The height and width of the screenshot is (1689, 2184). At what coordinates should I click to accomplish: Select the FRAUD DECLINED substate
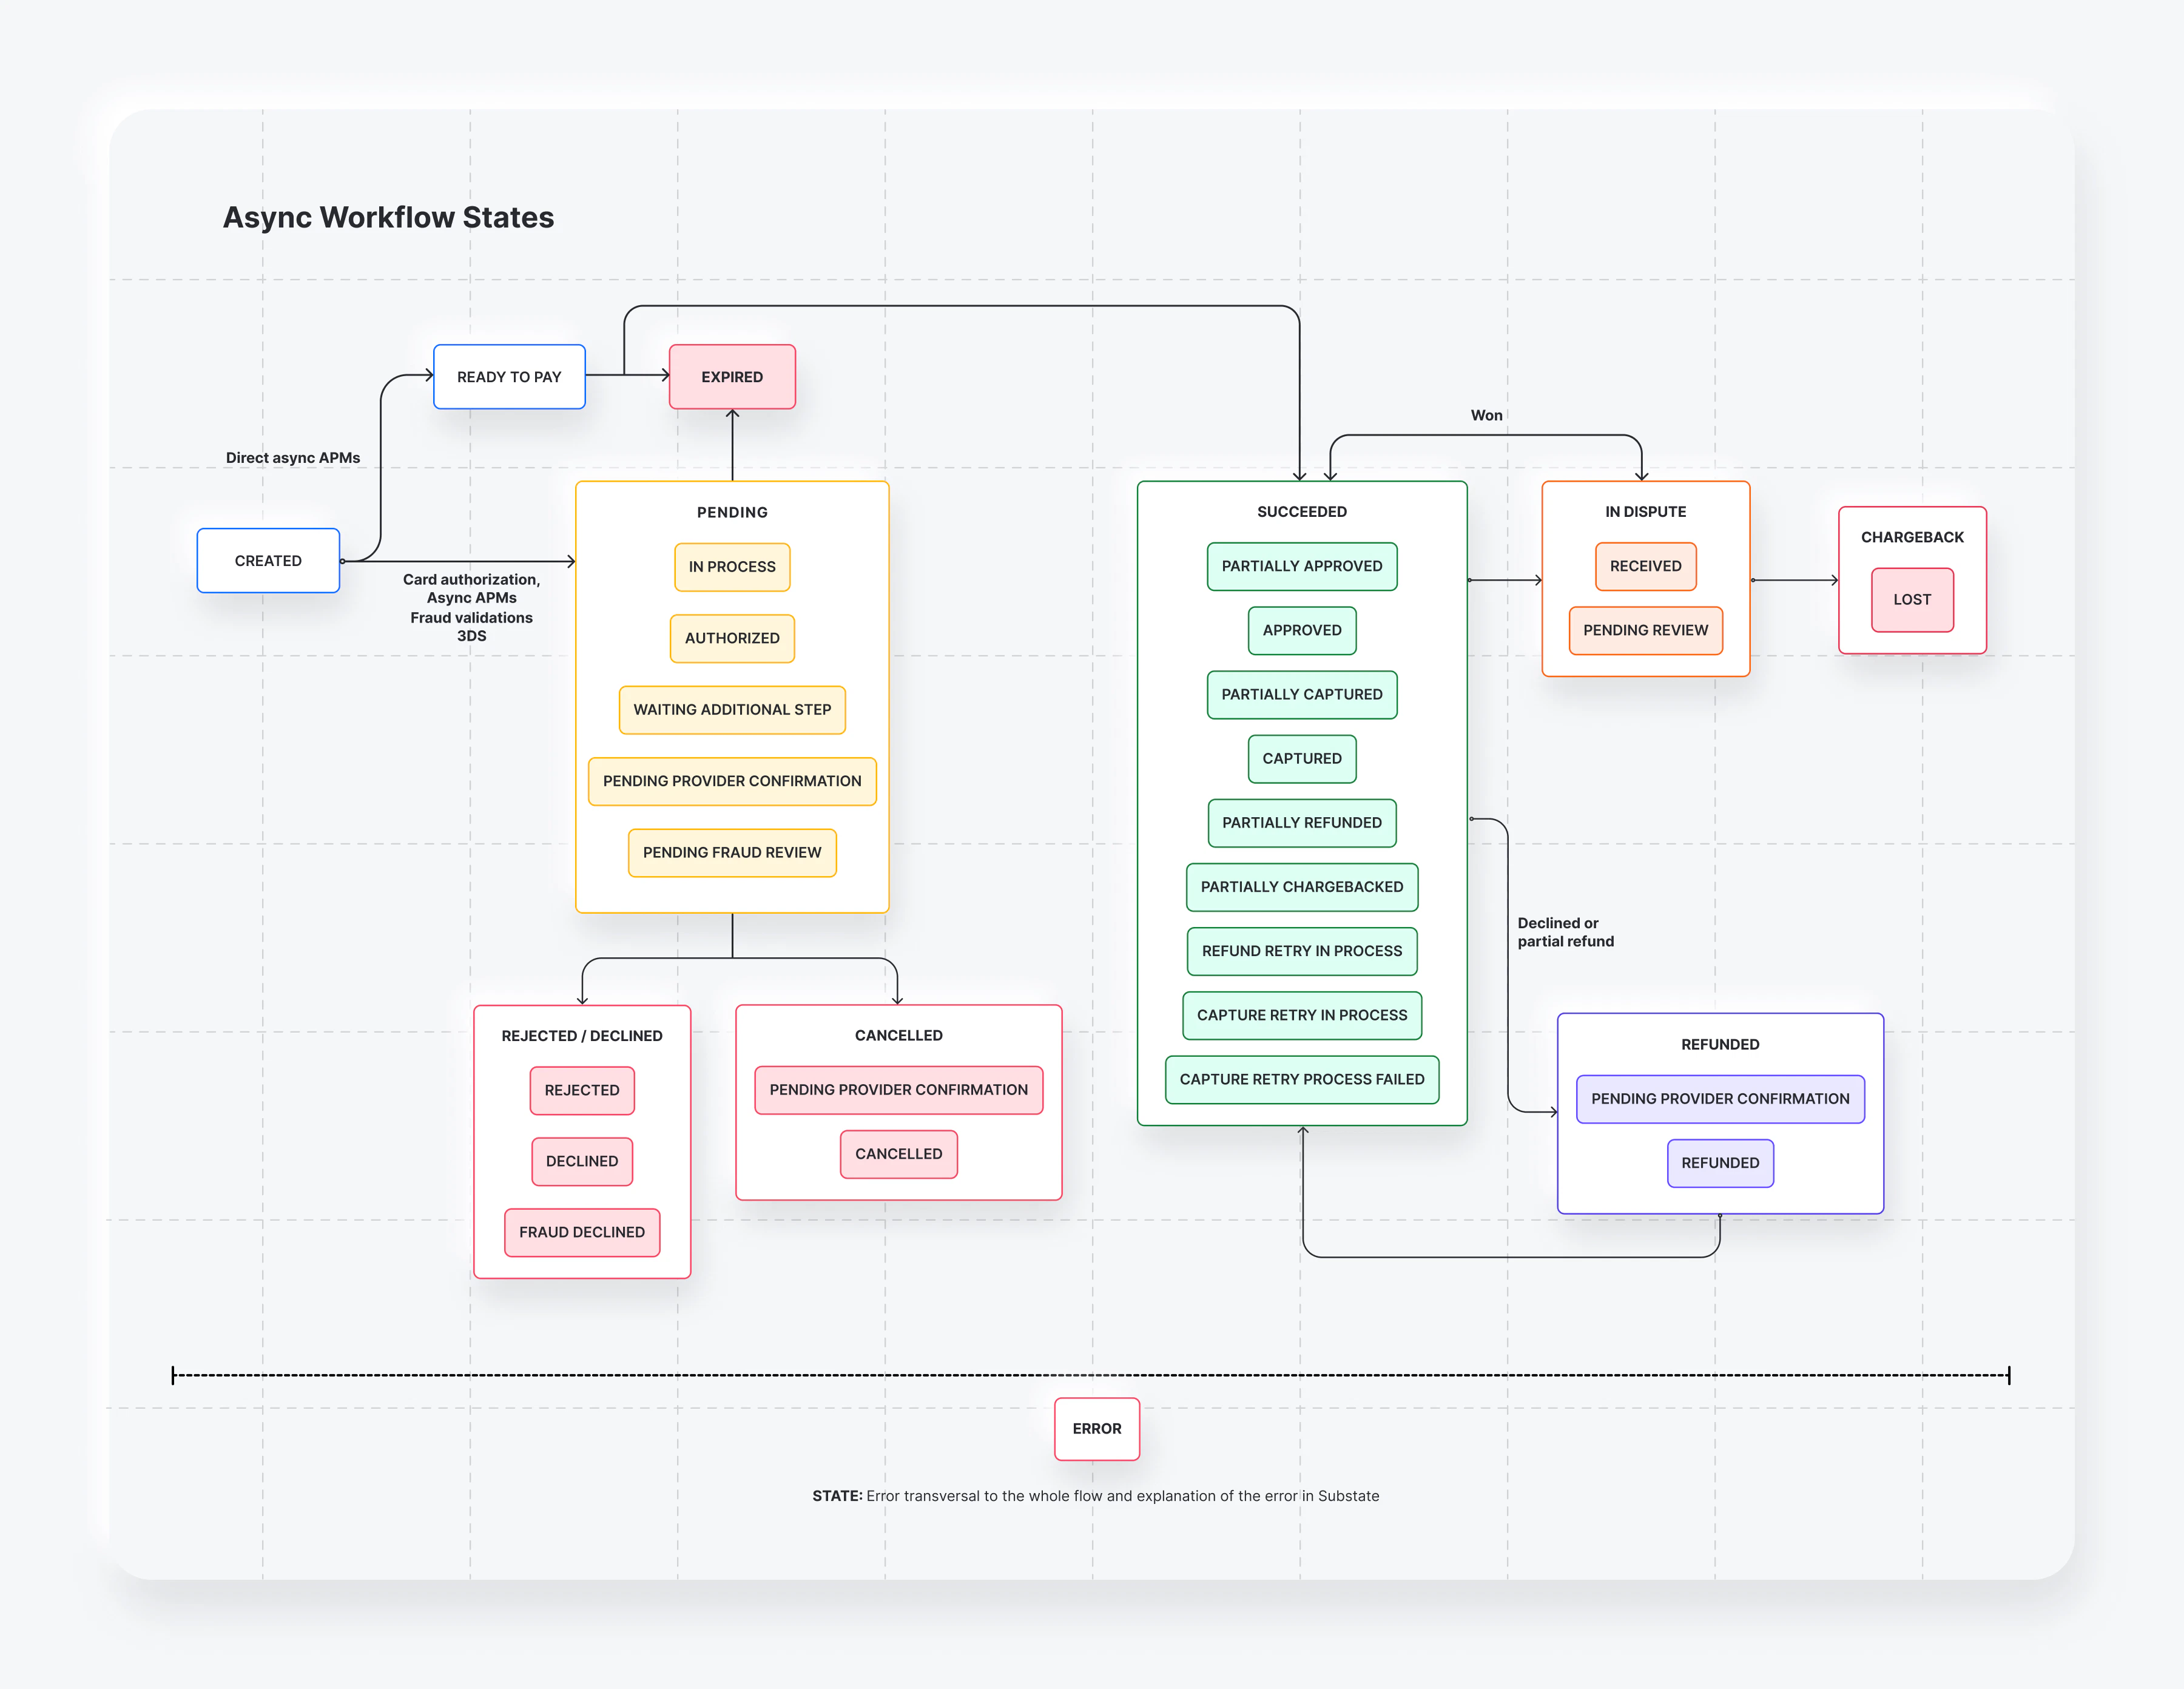[582, 1232]
